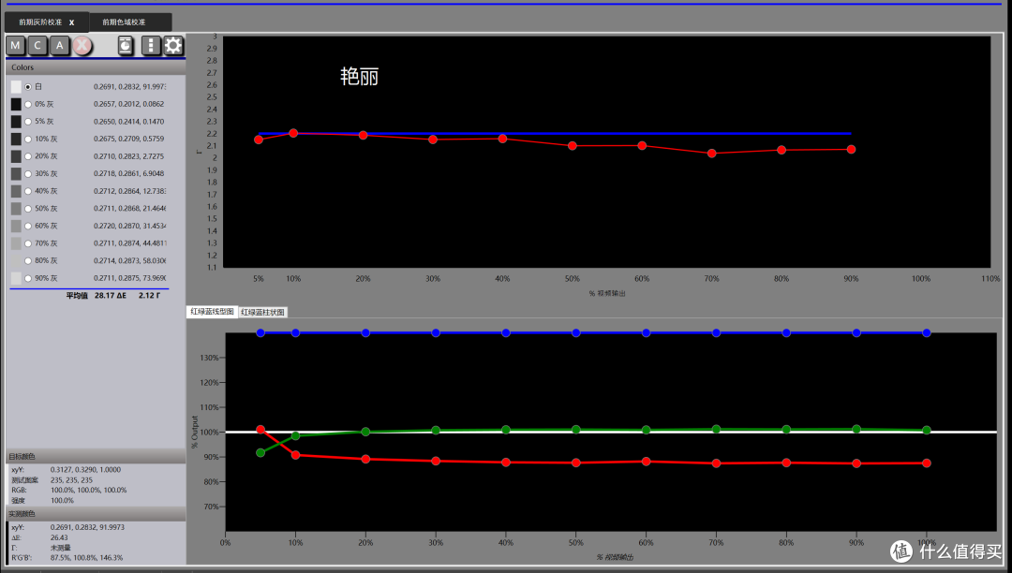1012x573 pixels.
Task: Open the report chart icon
Action: coord(126,45)
